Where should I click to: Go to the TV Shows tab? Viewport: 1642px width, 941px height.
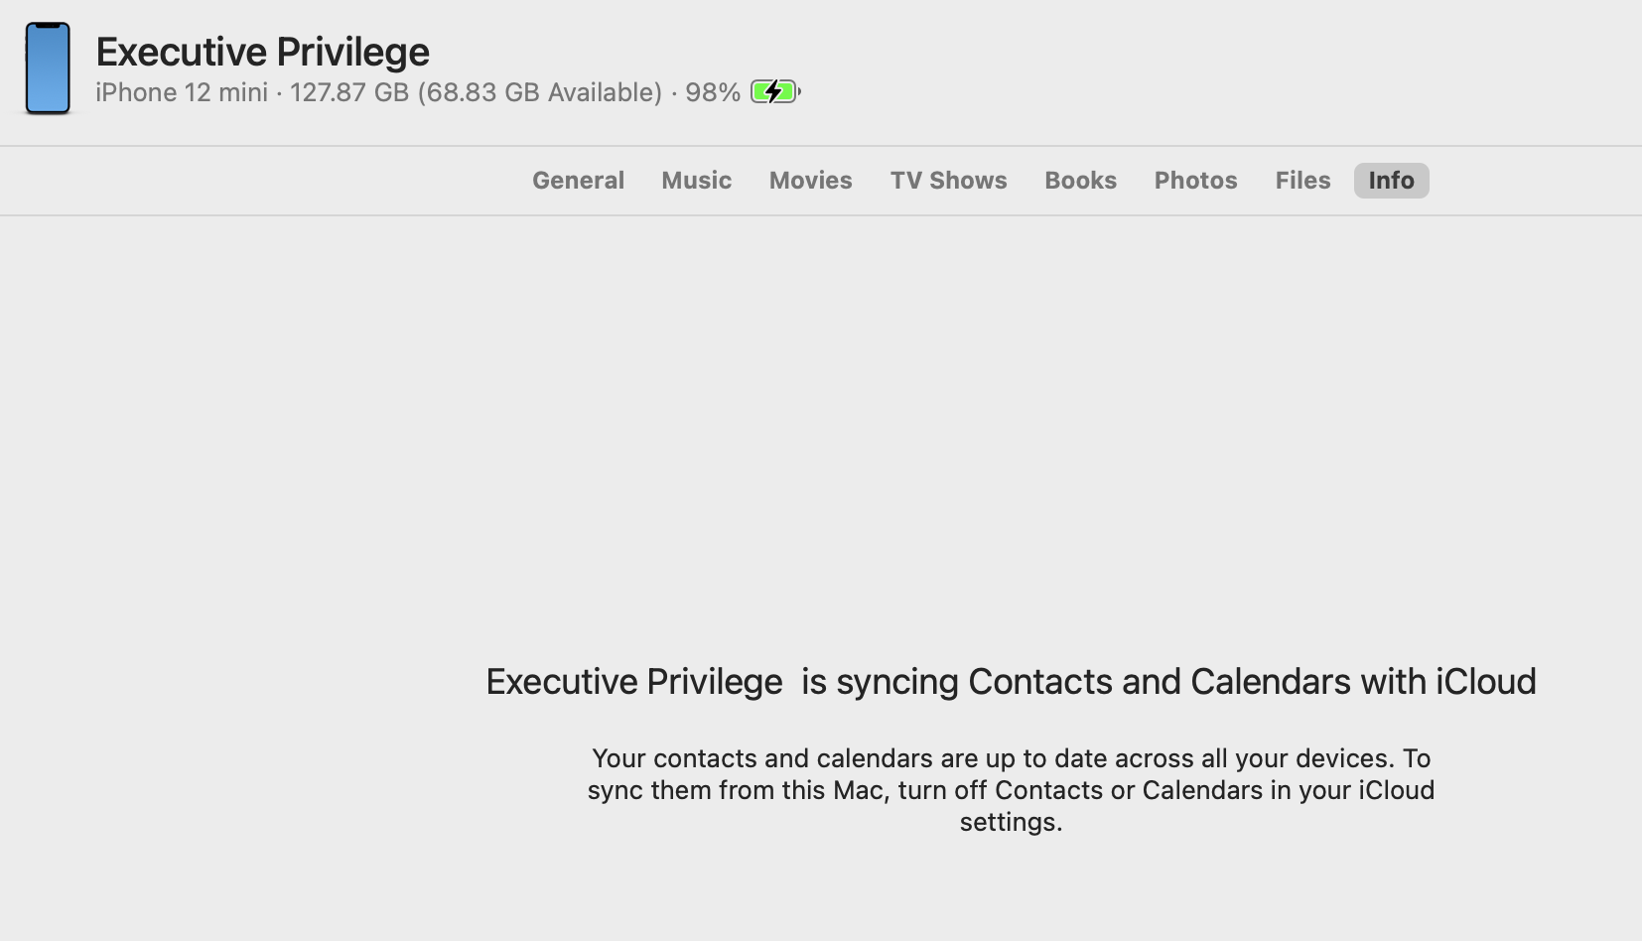click(x=948, y=181)
